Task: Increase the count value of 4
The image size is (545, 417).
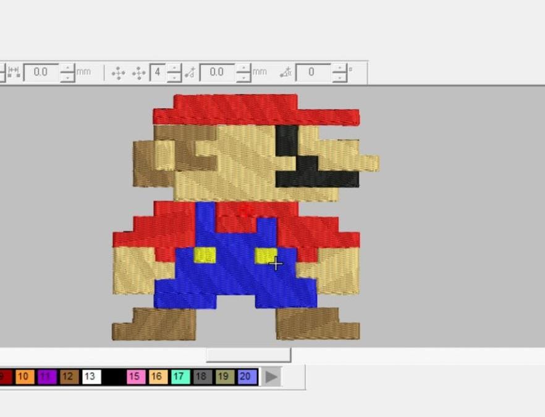Action: [x=174, y=68]
